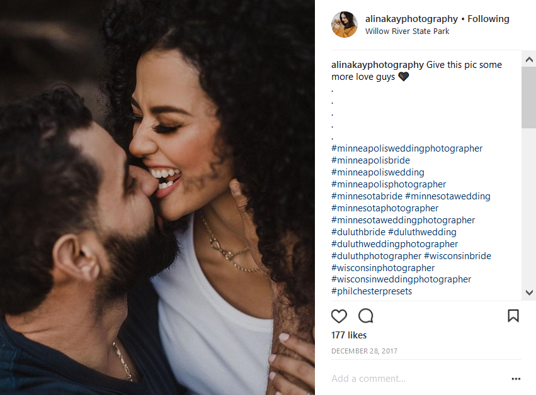This screenshot has width=536, height=395.
Task: Open comments with the speech bubble icon
Action: click(365, 316)
